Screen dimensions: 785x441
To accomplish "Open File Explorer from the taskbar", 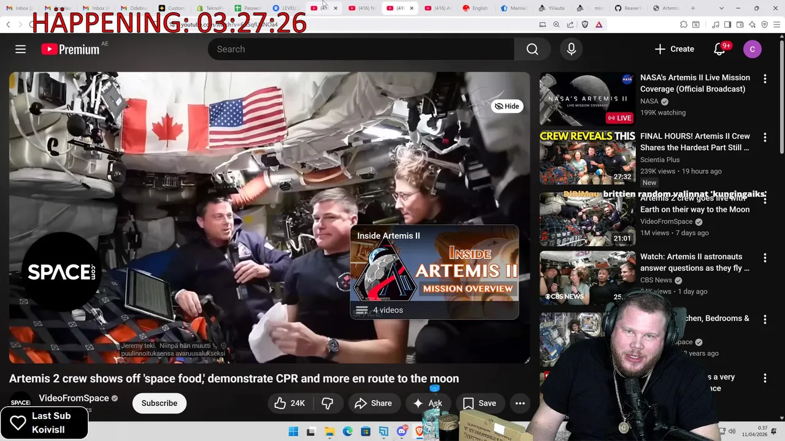I will coord(329,431).
